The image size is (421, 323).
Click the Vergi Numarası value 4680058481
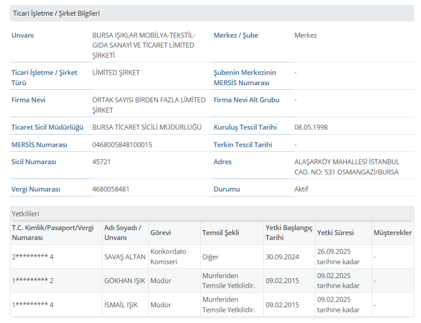coord(111,189)
